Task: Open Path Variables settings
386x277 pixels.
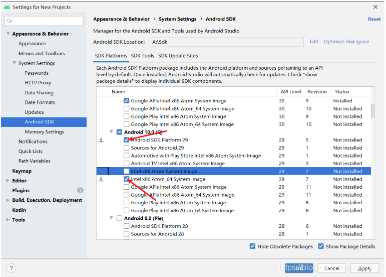Action: (x=34, y=161)
